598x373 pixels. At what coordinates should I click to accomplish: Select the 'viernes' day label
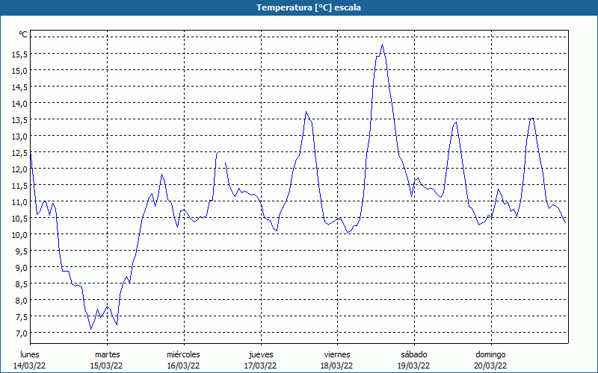tap(337, 354)
